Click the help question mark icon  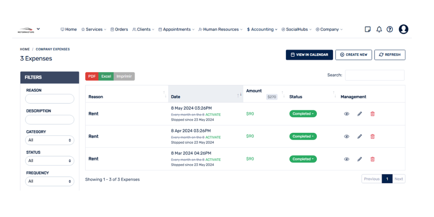[x=390, y=30]
